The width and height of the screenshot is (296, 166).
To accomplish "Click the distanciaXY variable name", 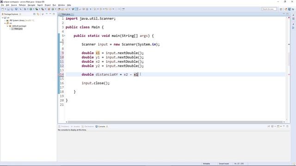I will pos(107,75).
